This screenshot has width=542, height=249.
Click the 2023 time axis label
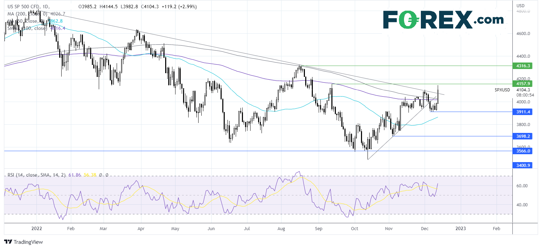[x=460, y=228]
